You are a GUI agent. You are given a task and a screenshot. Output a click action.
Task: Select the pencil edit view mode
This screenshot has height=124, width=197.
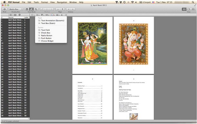tap(32, 9)
